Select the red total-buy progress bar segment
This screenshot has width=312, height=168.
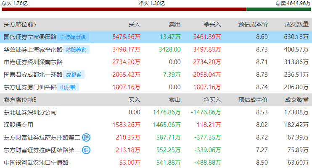(x=124, y=9)
